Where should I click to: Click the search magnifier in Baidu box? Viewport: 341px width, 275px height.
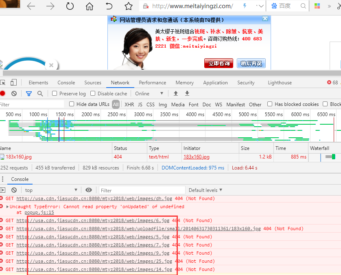click(303, 6)
